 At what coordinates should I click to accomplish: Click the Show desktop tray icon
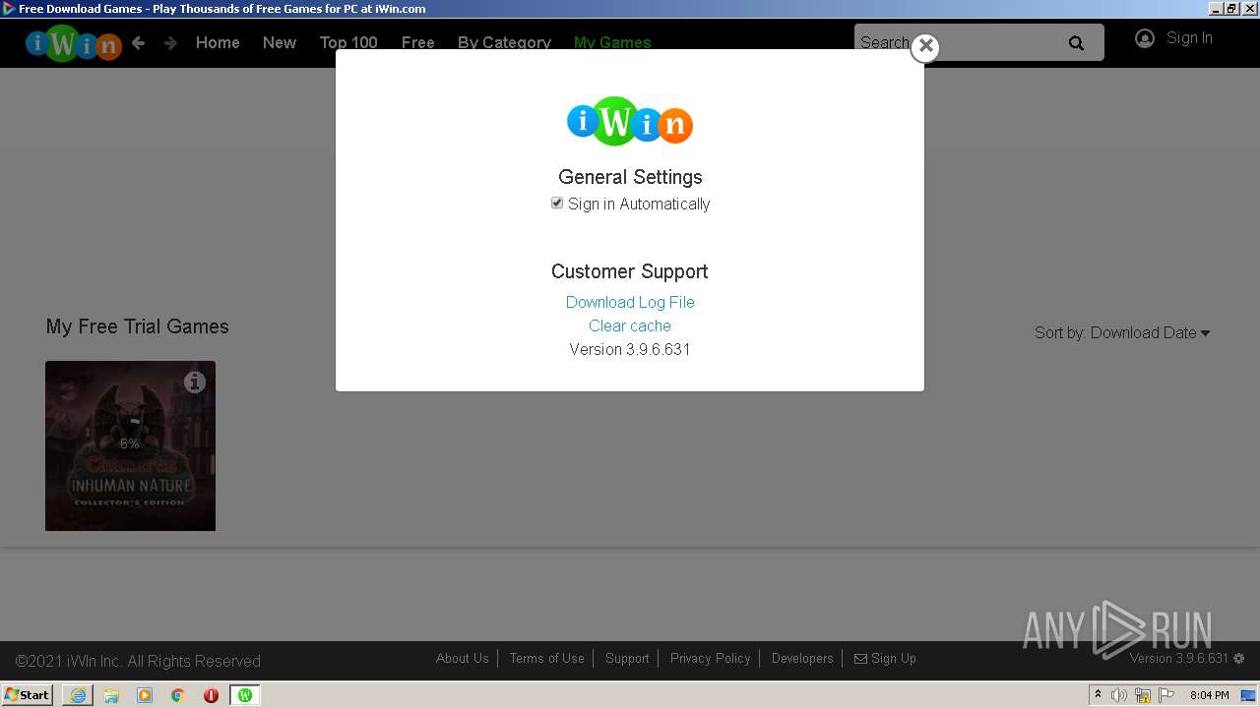[x=1248, y=695]
